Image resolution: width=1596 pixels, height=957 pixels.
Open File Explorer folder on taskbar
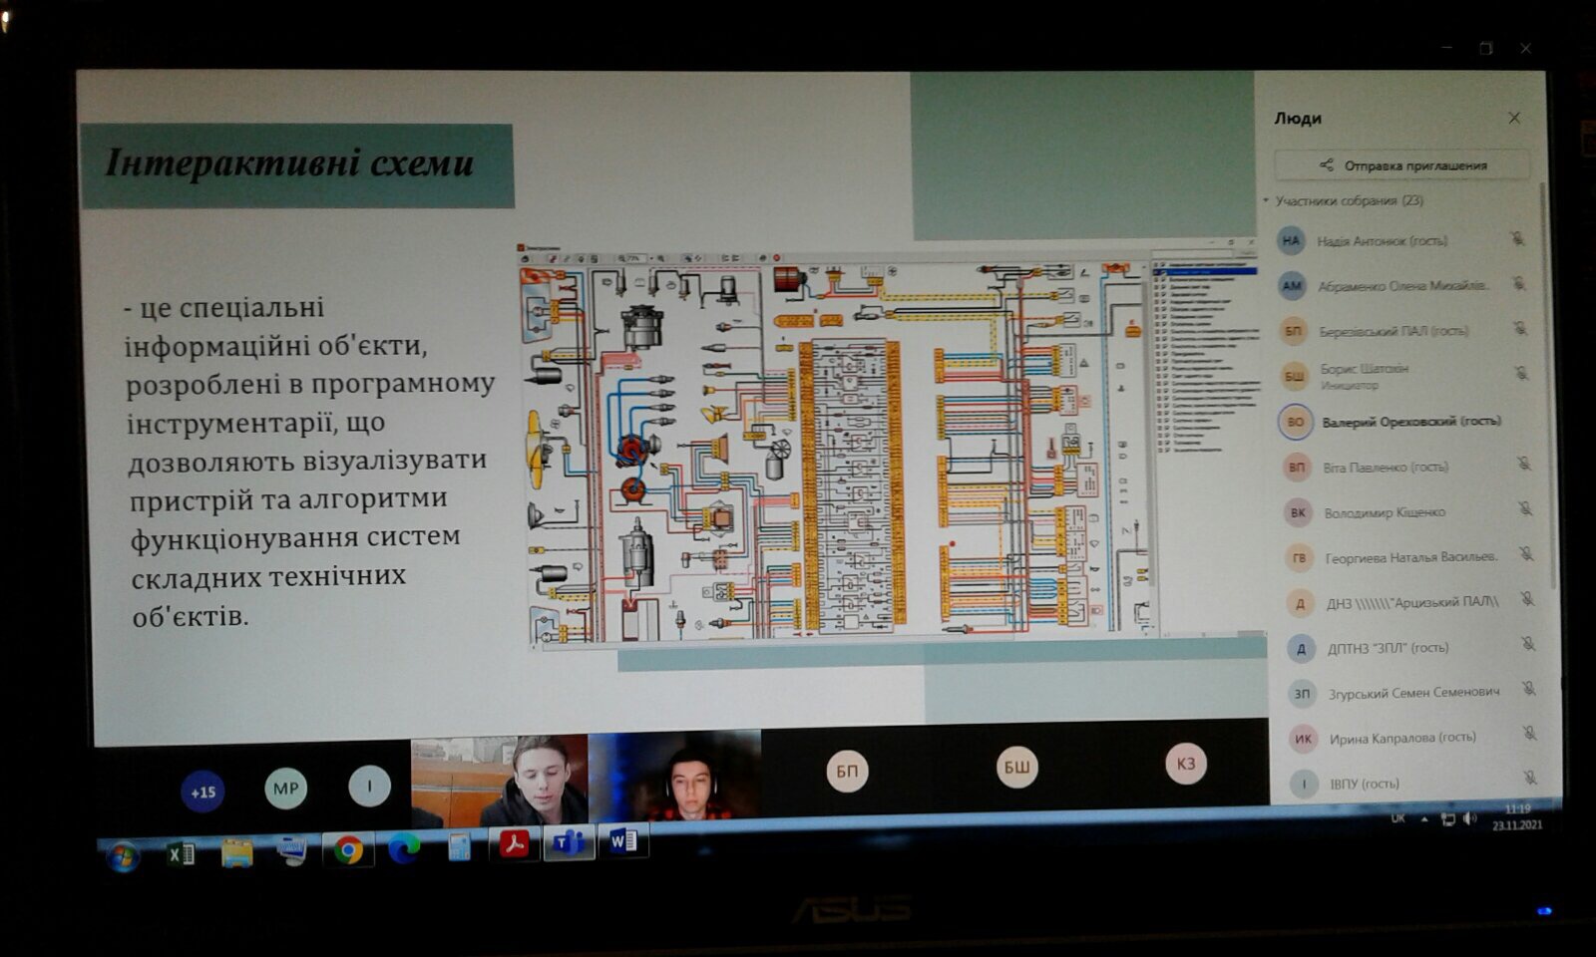click(x=236, y=853)
